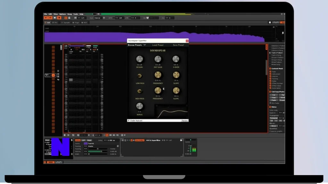Toggle the Delay checkbox in Content Mask
The image size is (328, 184).
pos(270,81)
